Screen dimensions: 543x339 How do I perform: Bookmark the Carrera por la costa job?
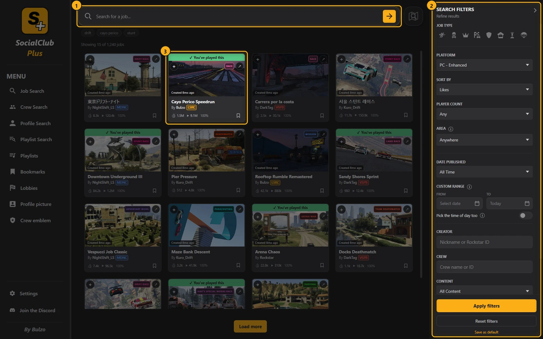coord(322,116)
